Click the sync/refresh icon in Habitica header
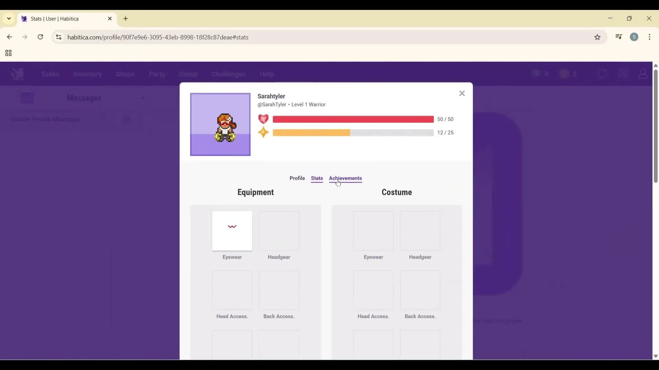This screenshot has height=370, width=659. coord(602,74)
